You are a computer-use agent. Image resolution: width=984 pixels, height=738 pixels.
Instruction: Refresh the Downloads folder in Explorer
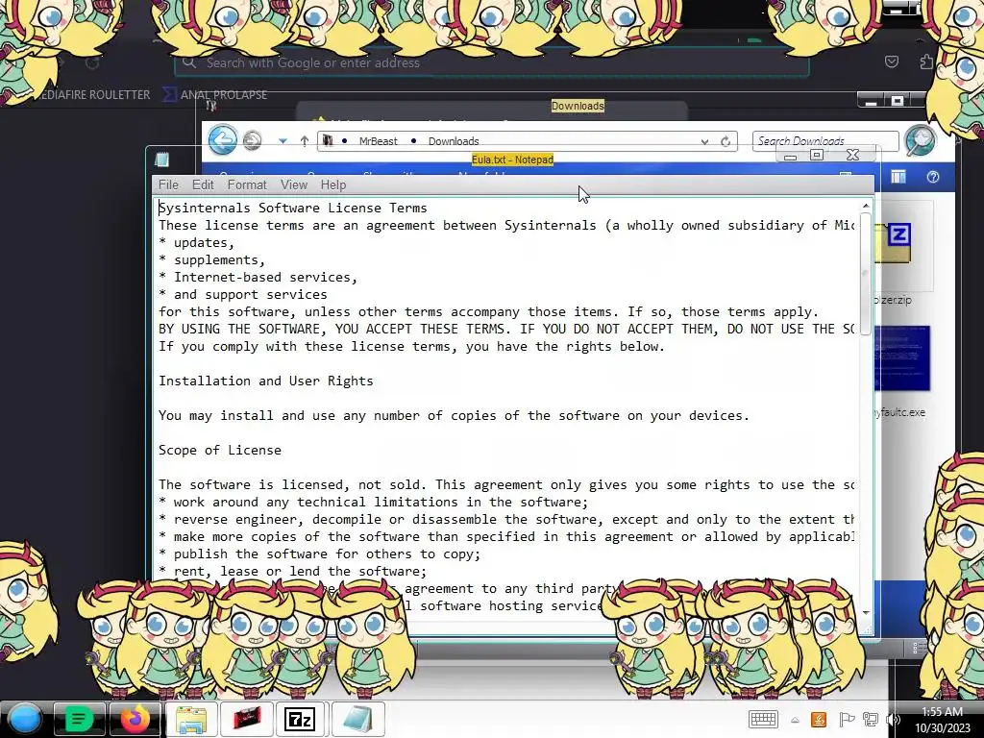[726, 141]
